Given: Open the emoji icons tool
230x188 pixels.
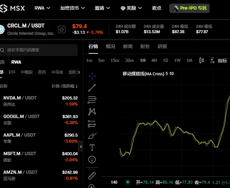Looking at the screenshot, I should pos(92,159).
